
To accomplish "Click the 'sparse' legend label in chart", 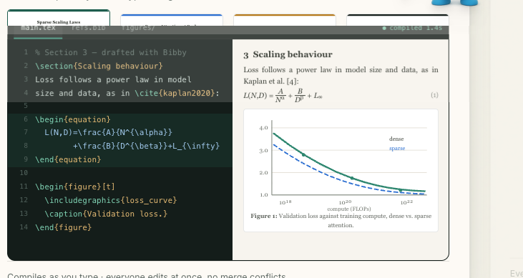I will tap(397, 149).
